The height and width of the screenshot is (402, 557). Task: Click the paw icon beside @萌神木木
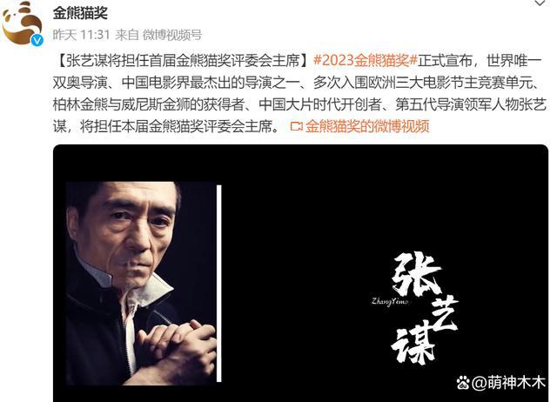(x=463, y=383)
